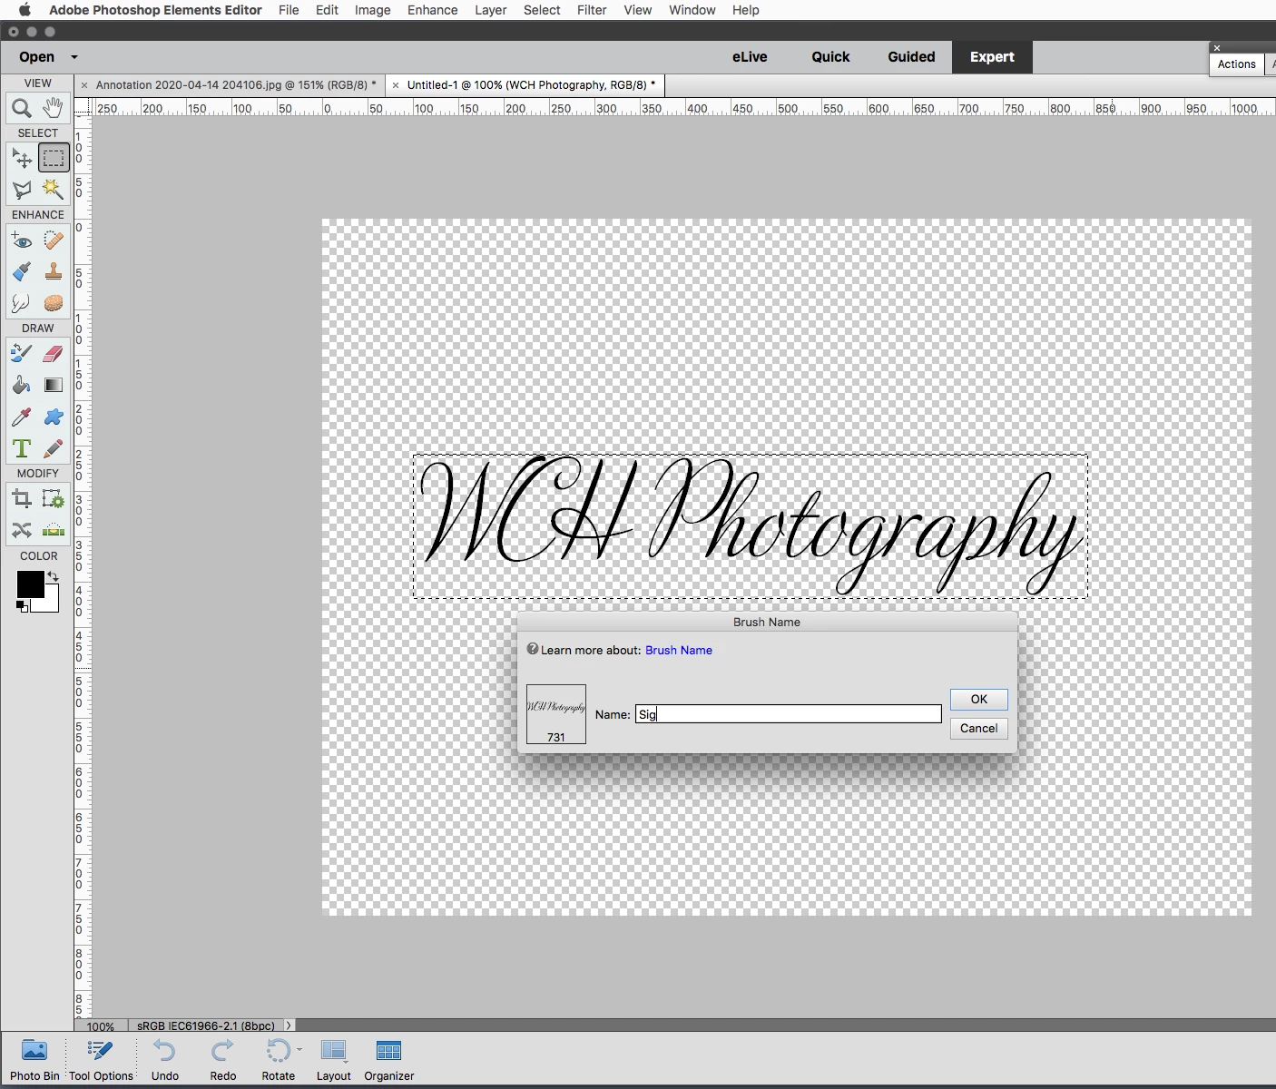Expand the Open dropdown arrow
This screenshot has width=1276, height=1089.
[x=74, y=57]
